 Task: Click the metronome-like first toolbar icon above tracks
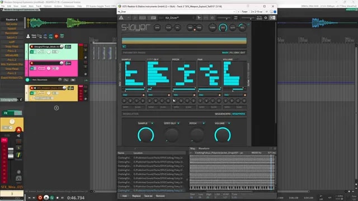tap(28, 36)
